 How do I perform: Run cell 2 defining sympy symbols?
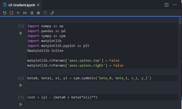[21, 85]
